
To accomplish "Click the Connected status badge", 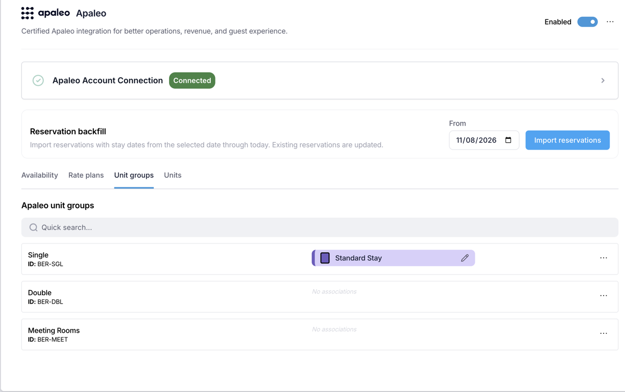I will coord(192,81).
